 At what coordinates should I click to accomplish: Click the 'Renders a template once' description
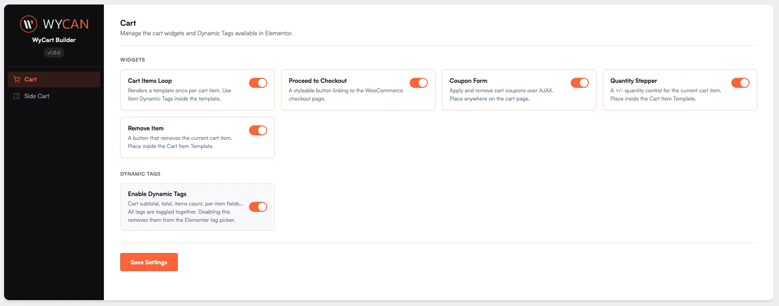(x=180, y=95)
